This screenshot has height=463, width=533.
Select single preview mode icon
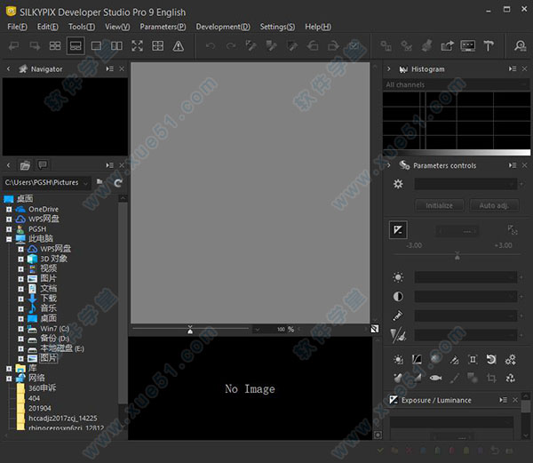point(96,46)
